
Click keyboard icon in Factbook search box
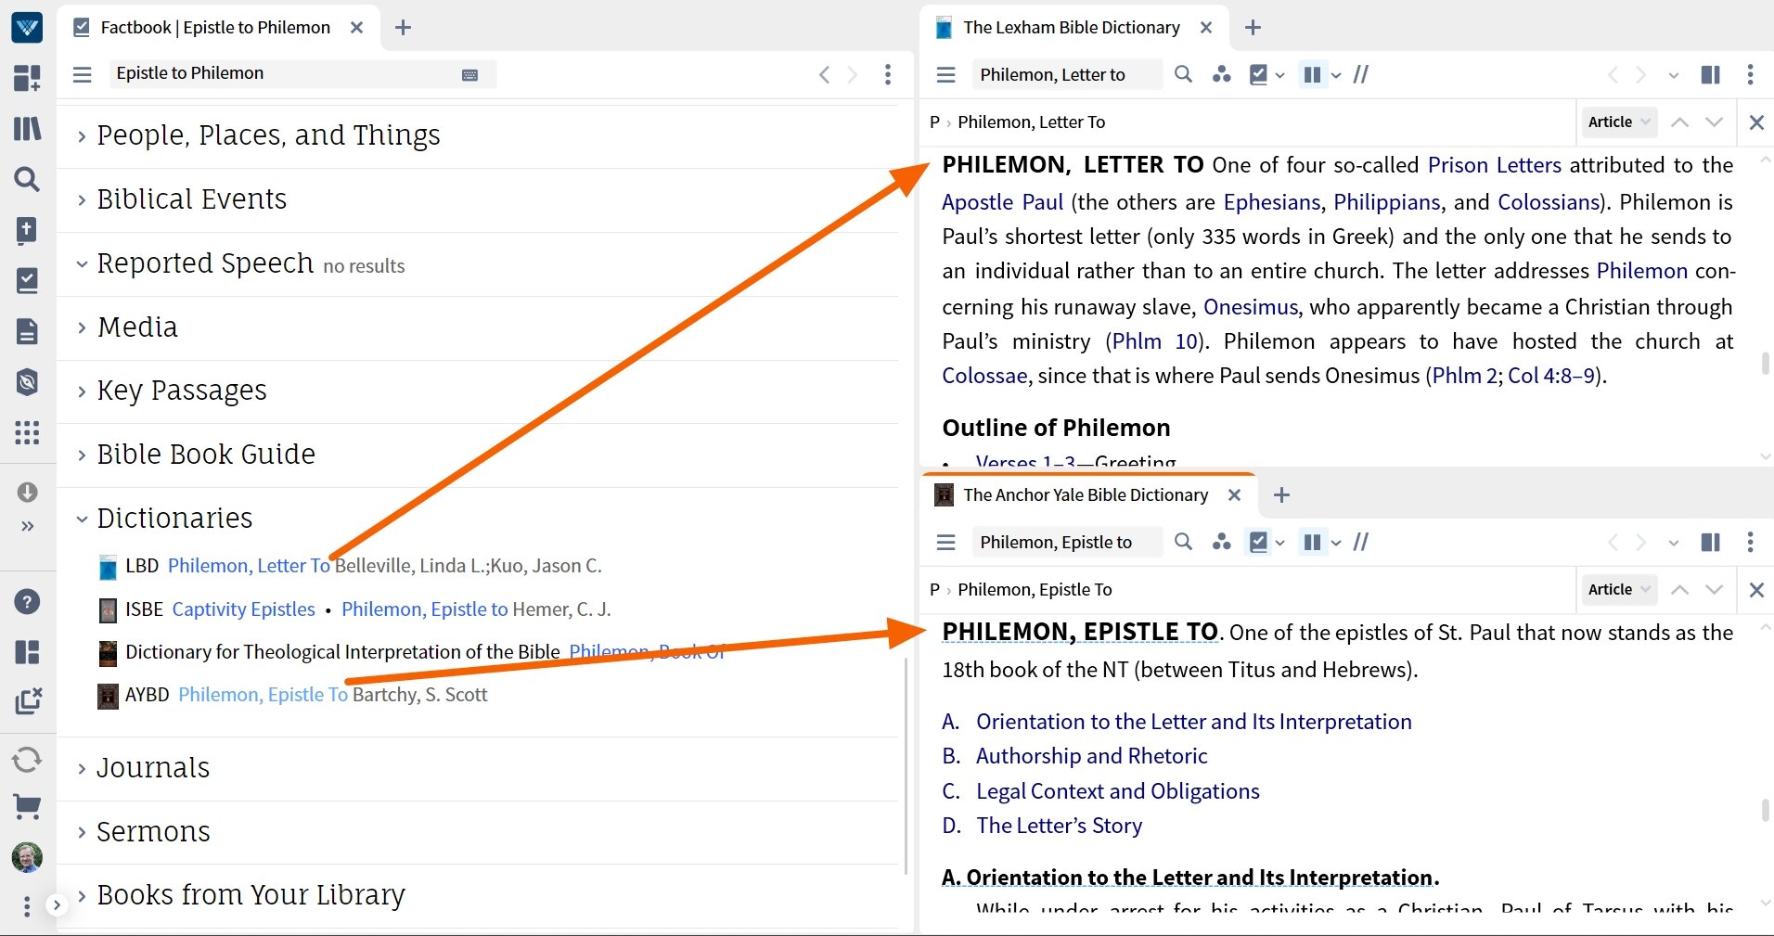[470, 75]
